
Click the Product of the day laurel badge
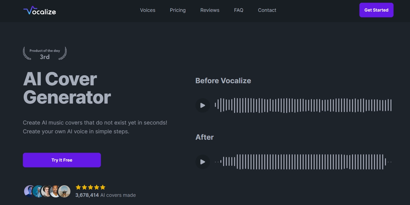45,53
